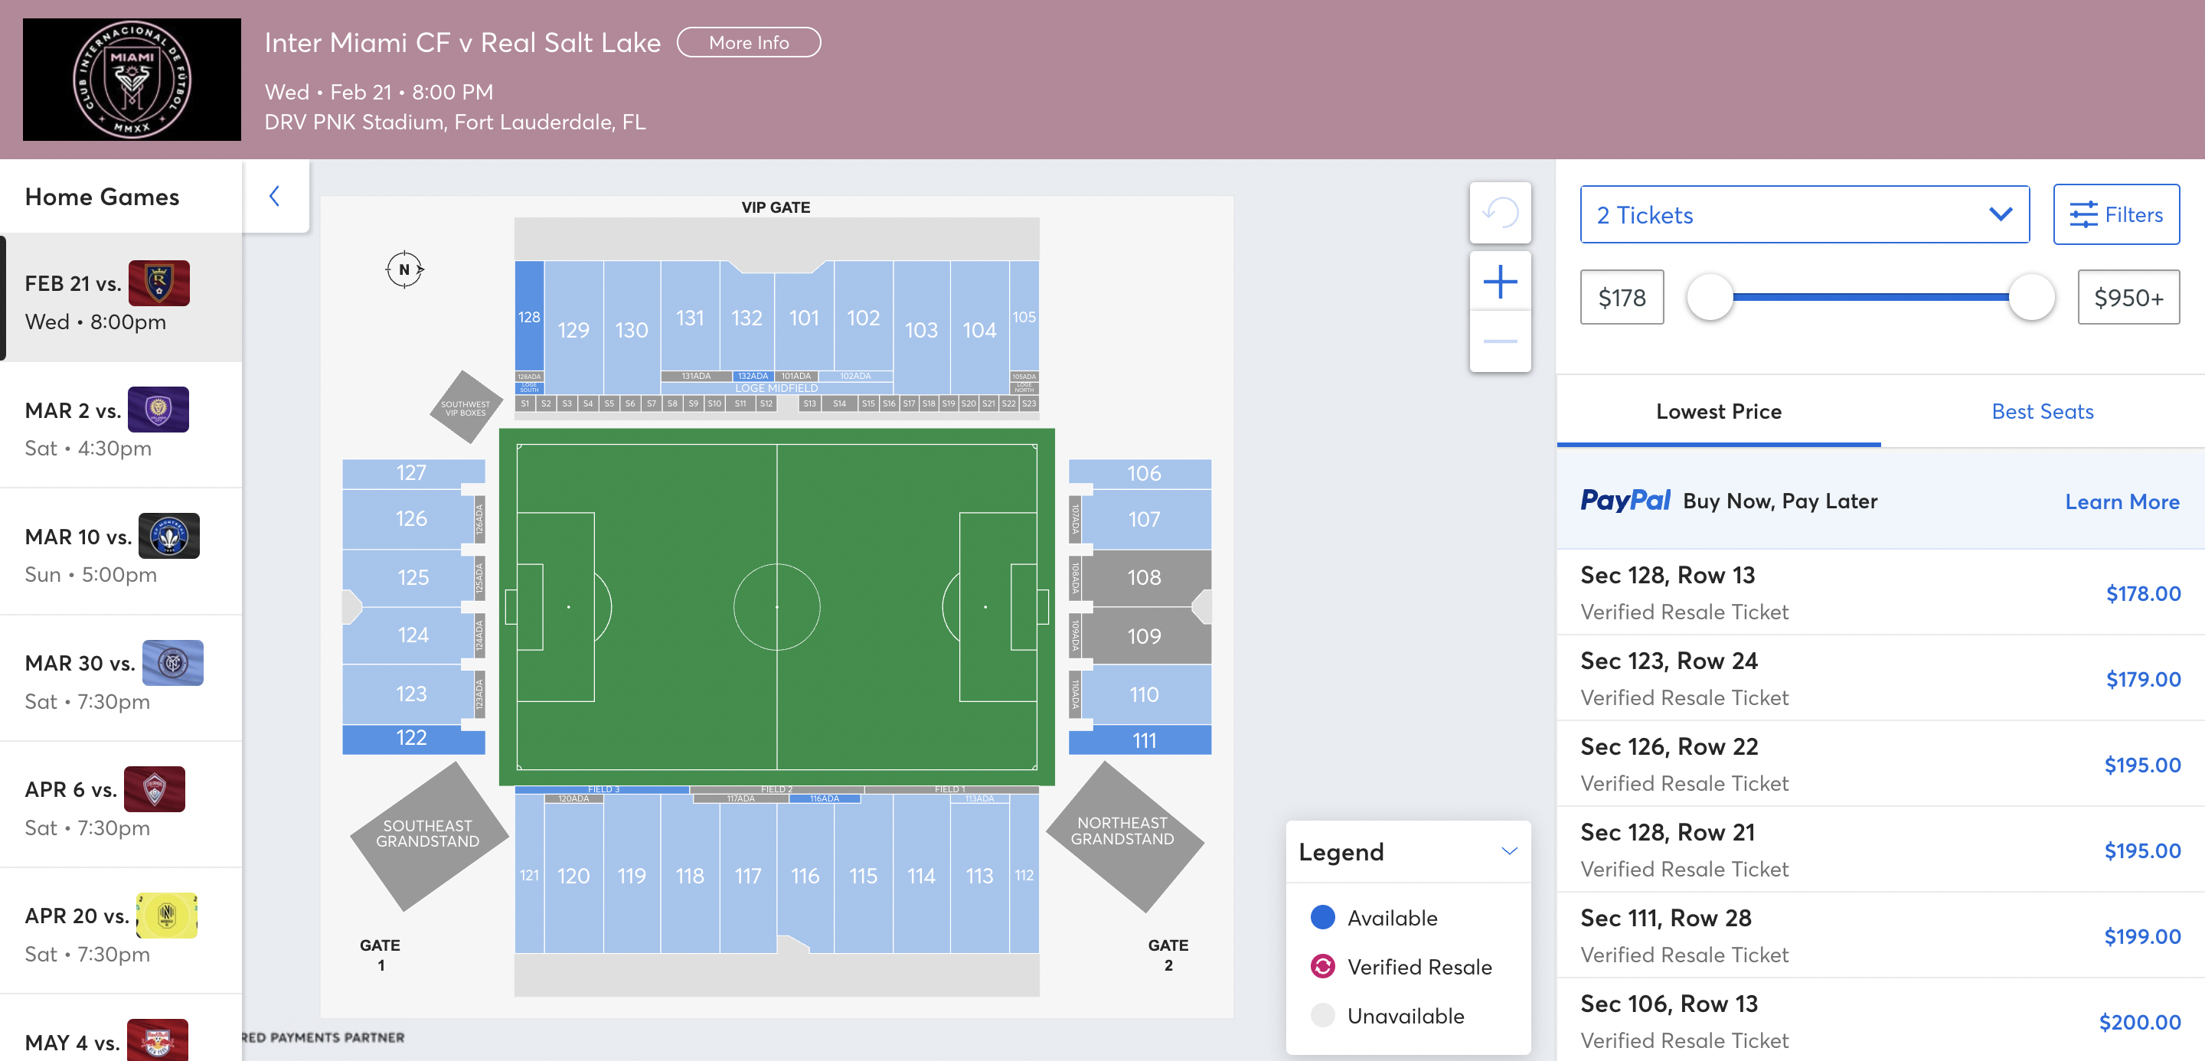Select section 129 on the seat map
The width and height of the screenshot is (2205, 1061).
[x=573, y=328]
